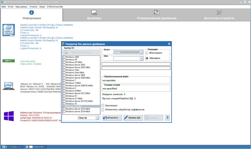251x149 pixels.
Task: Click 'Install Date: 06/05/2019 18:25:12' text
Action: pos(36,118)
